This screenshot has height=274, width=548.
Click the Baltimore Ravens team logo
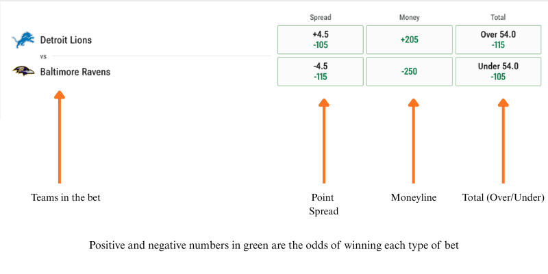click(23, 71)
